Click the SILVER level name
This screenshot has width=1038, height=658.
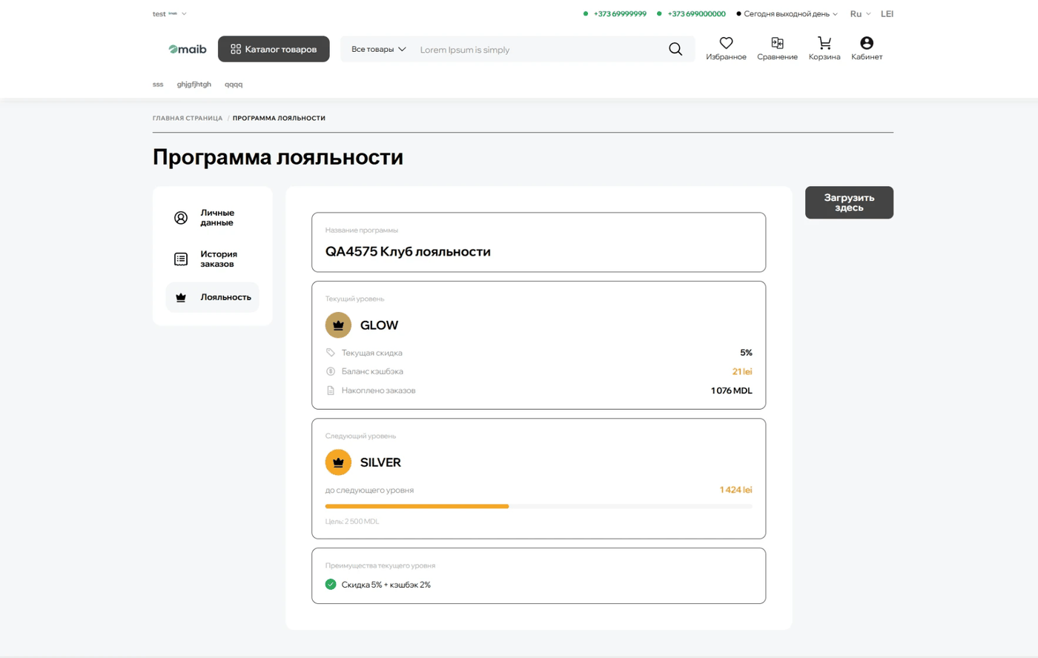380,462
